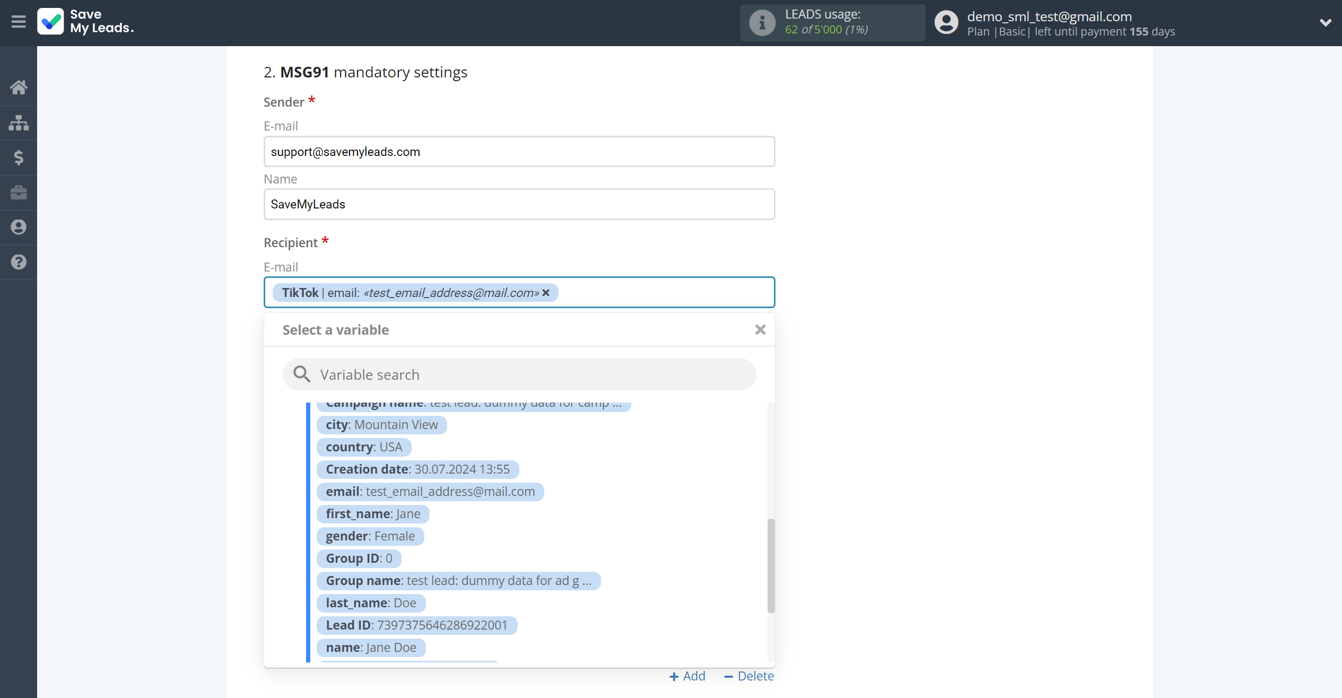The width and height of the screenshot is (1342, 698).
Task: Select the Group ID: 0 variable
Action: pos(359,559)
